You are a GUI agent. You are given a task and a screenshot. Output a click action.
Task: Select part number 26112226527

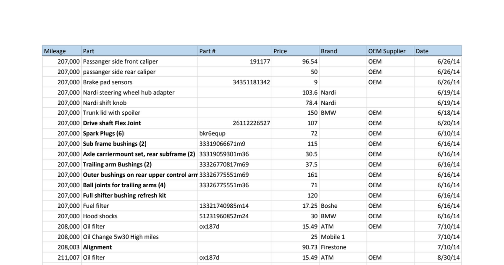click(x=235, y=123)
